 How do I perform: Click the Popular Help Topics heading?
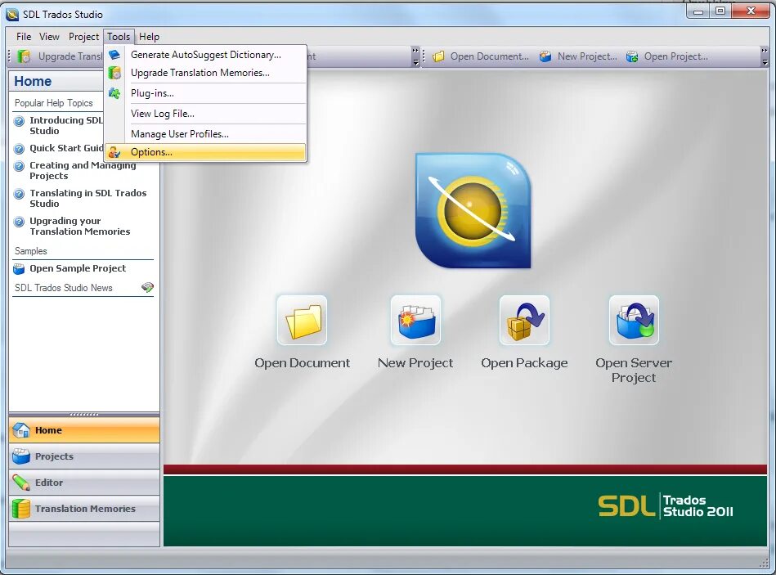pyautogui.click(x=53, y=103)
